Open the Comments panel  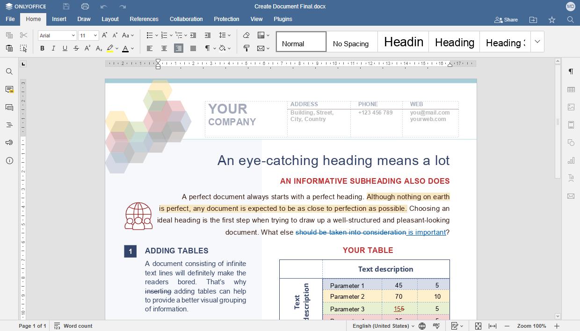click(9, 89)
